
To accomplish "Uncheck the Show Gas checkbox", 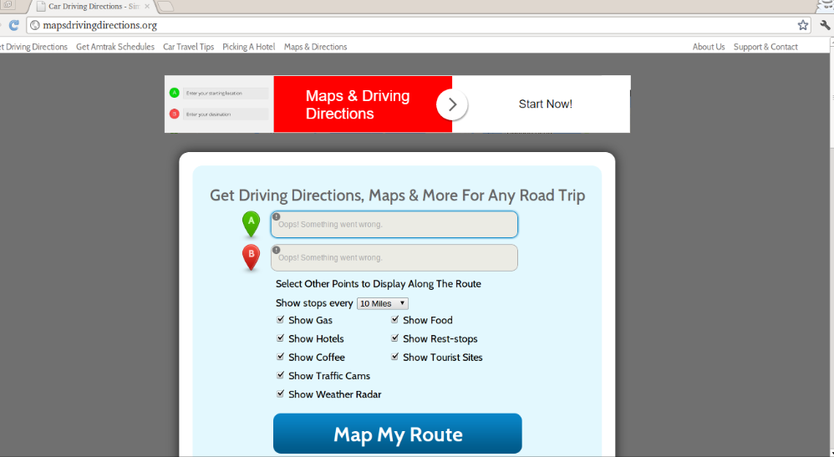I will tap(280, 319).
